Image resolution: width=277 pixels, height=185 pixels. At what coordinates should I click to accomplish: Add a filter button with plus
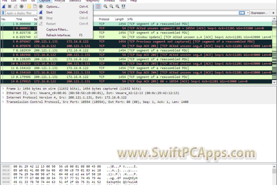click(x=273, y=13)
